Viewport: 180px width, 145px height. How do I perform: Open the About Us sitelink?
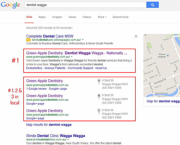point(101,68)
